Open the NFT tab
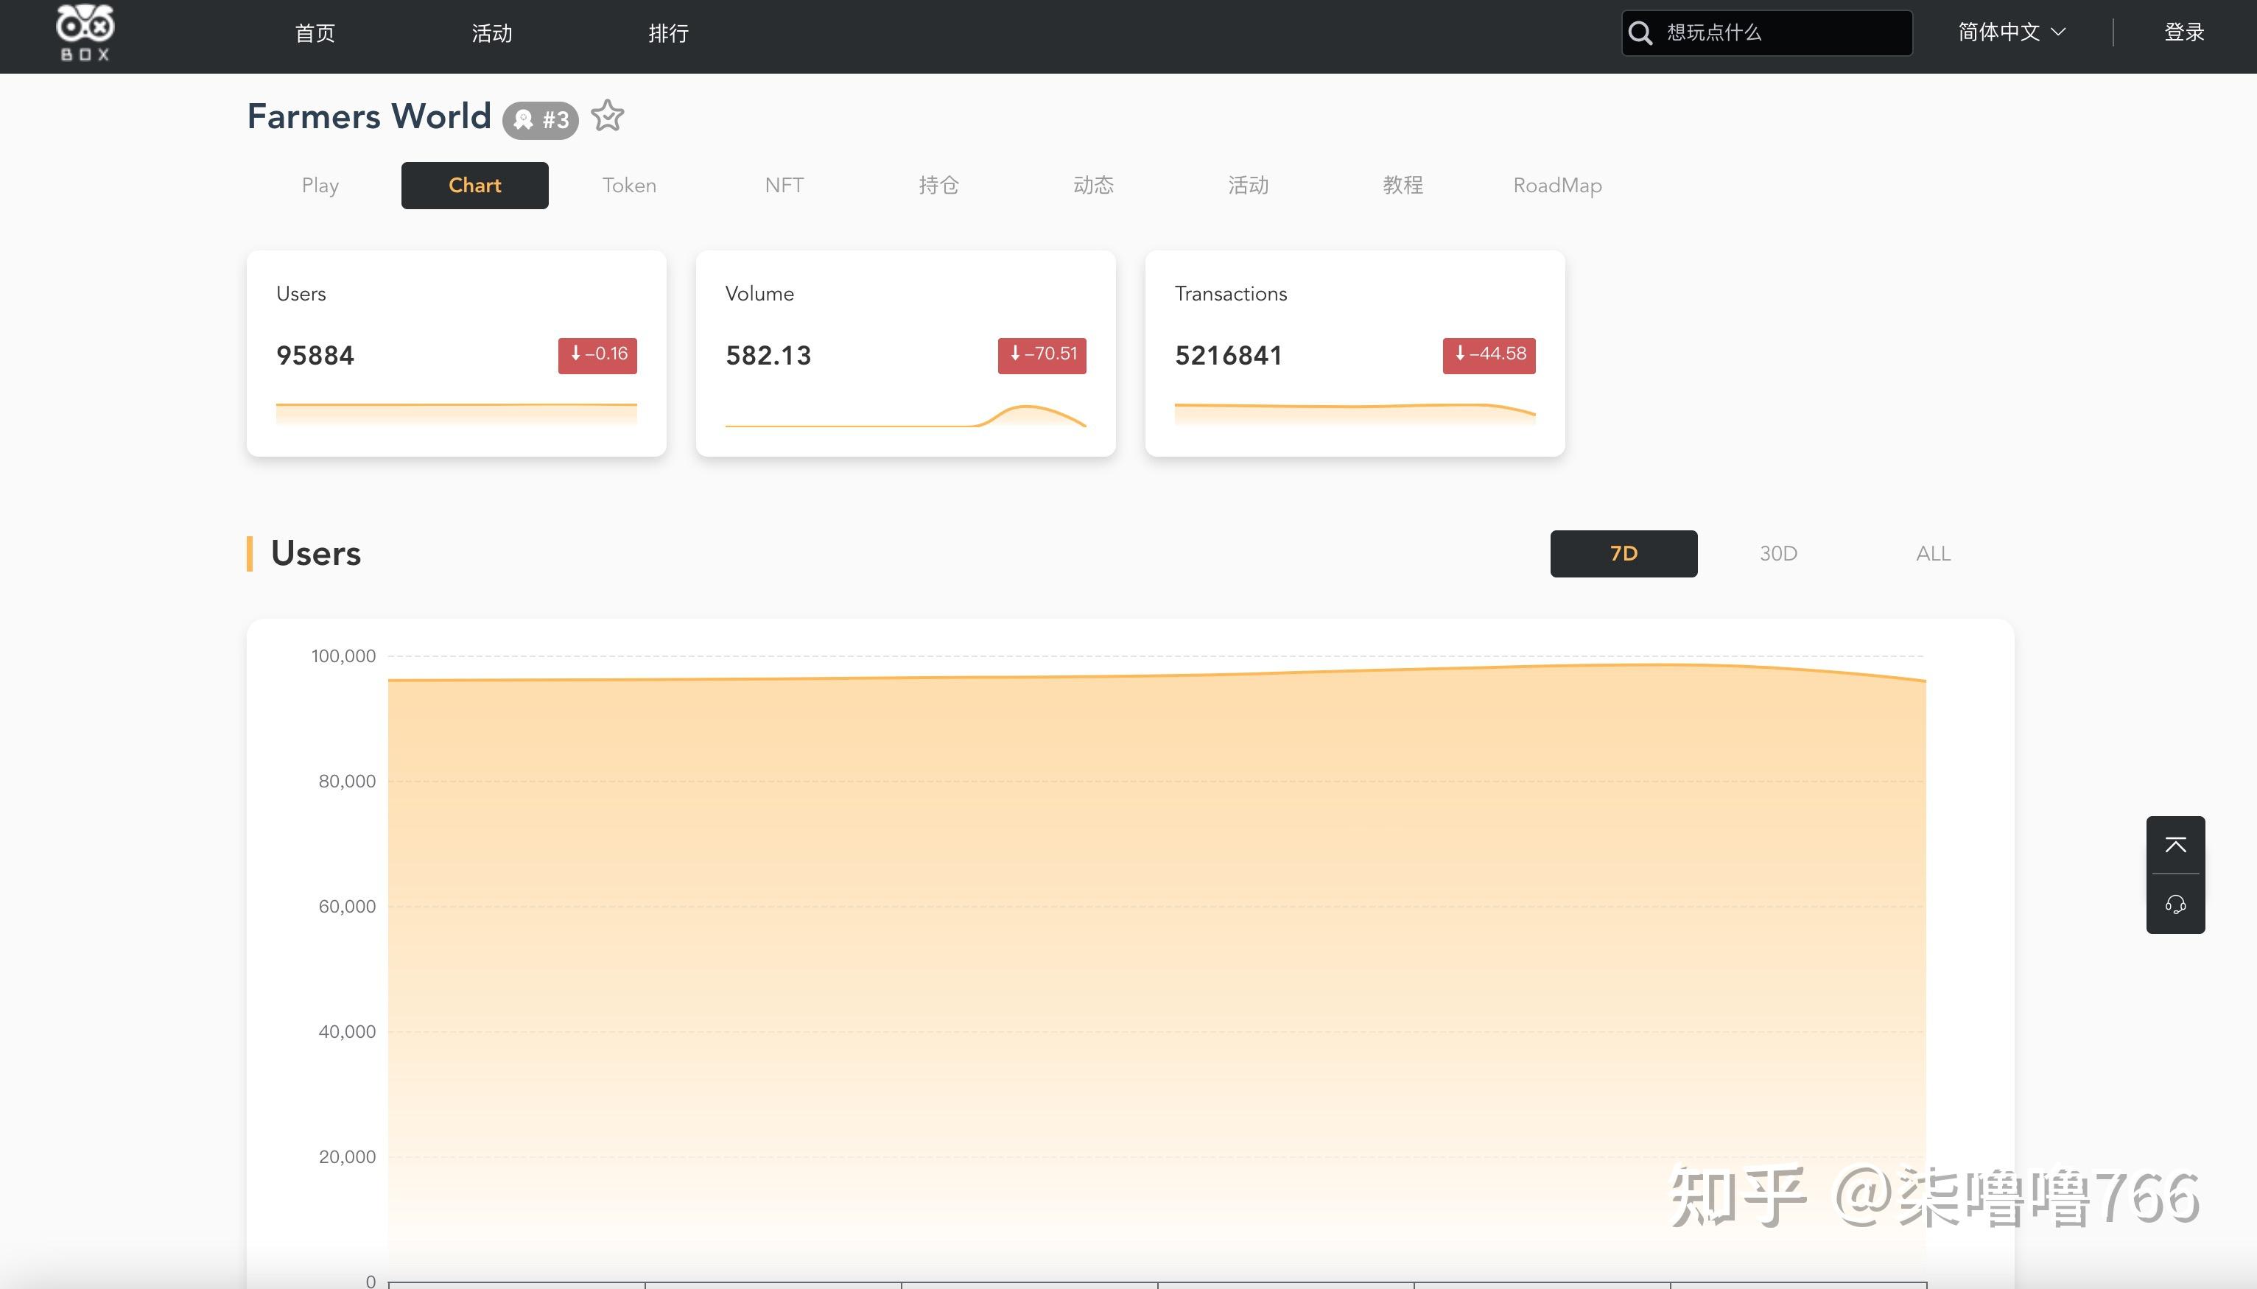Screen dimensions: 2257x1289 click(784, 185)
